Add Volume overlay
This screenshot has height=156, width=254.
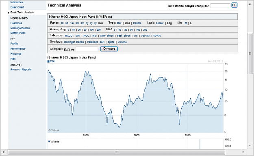tap(122, 42)
